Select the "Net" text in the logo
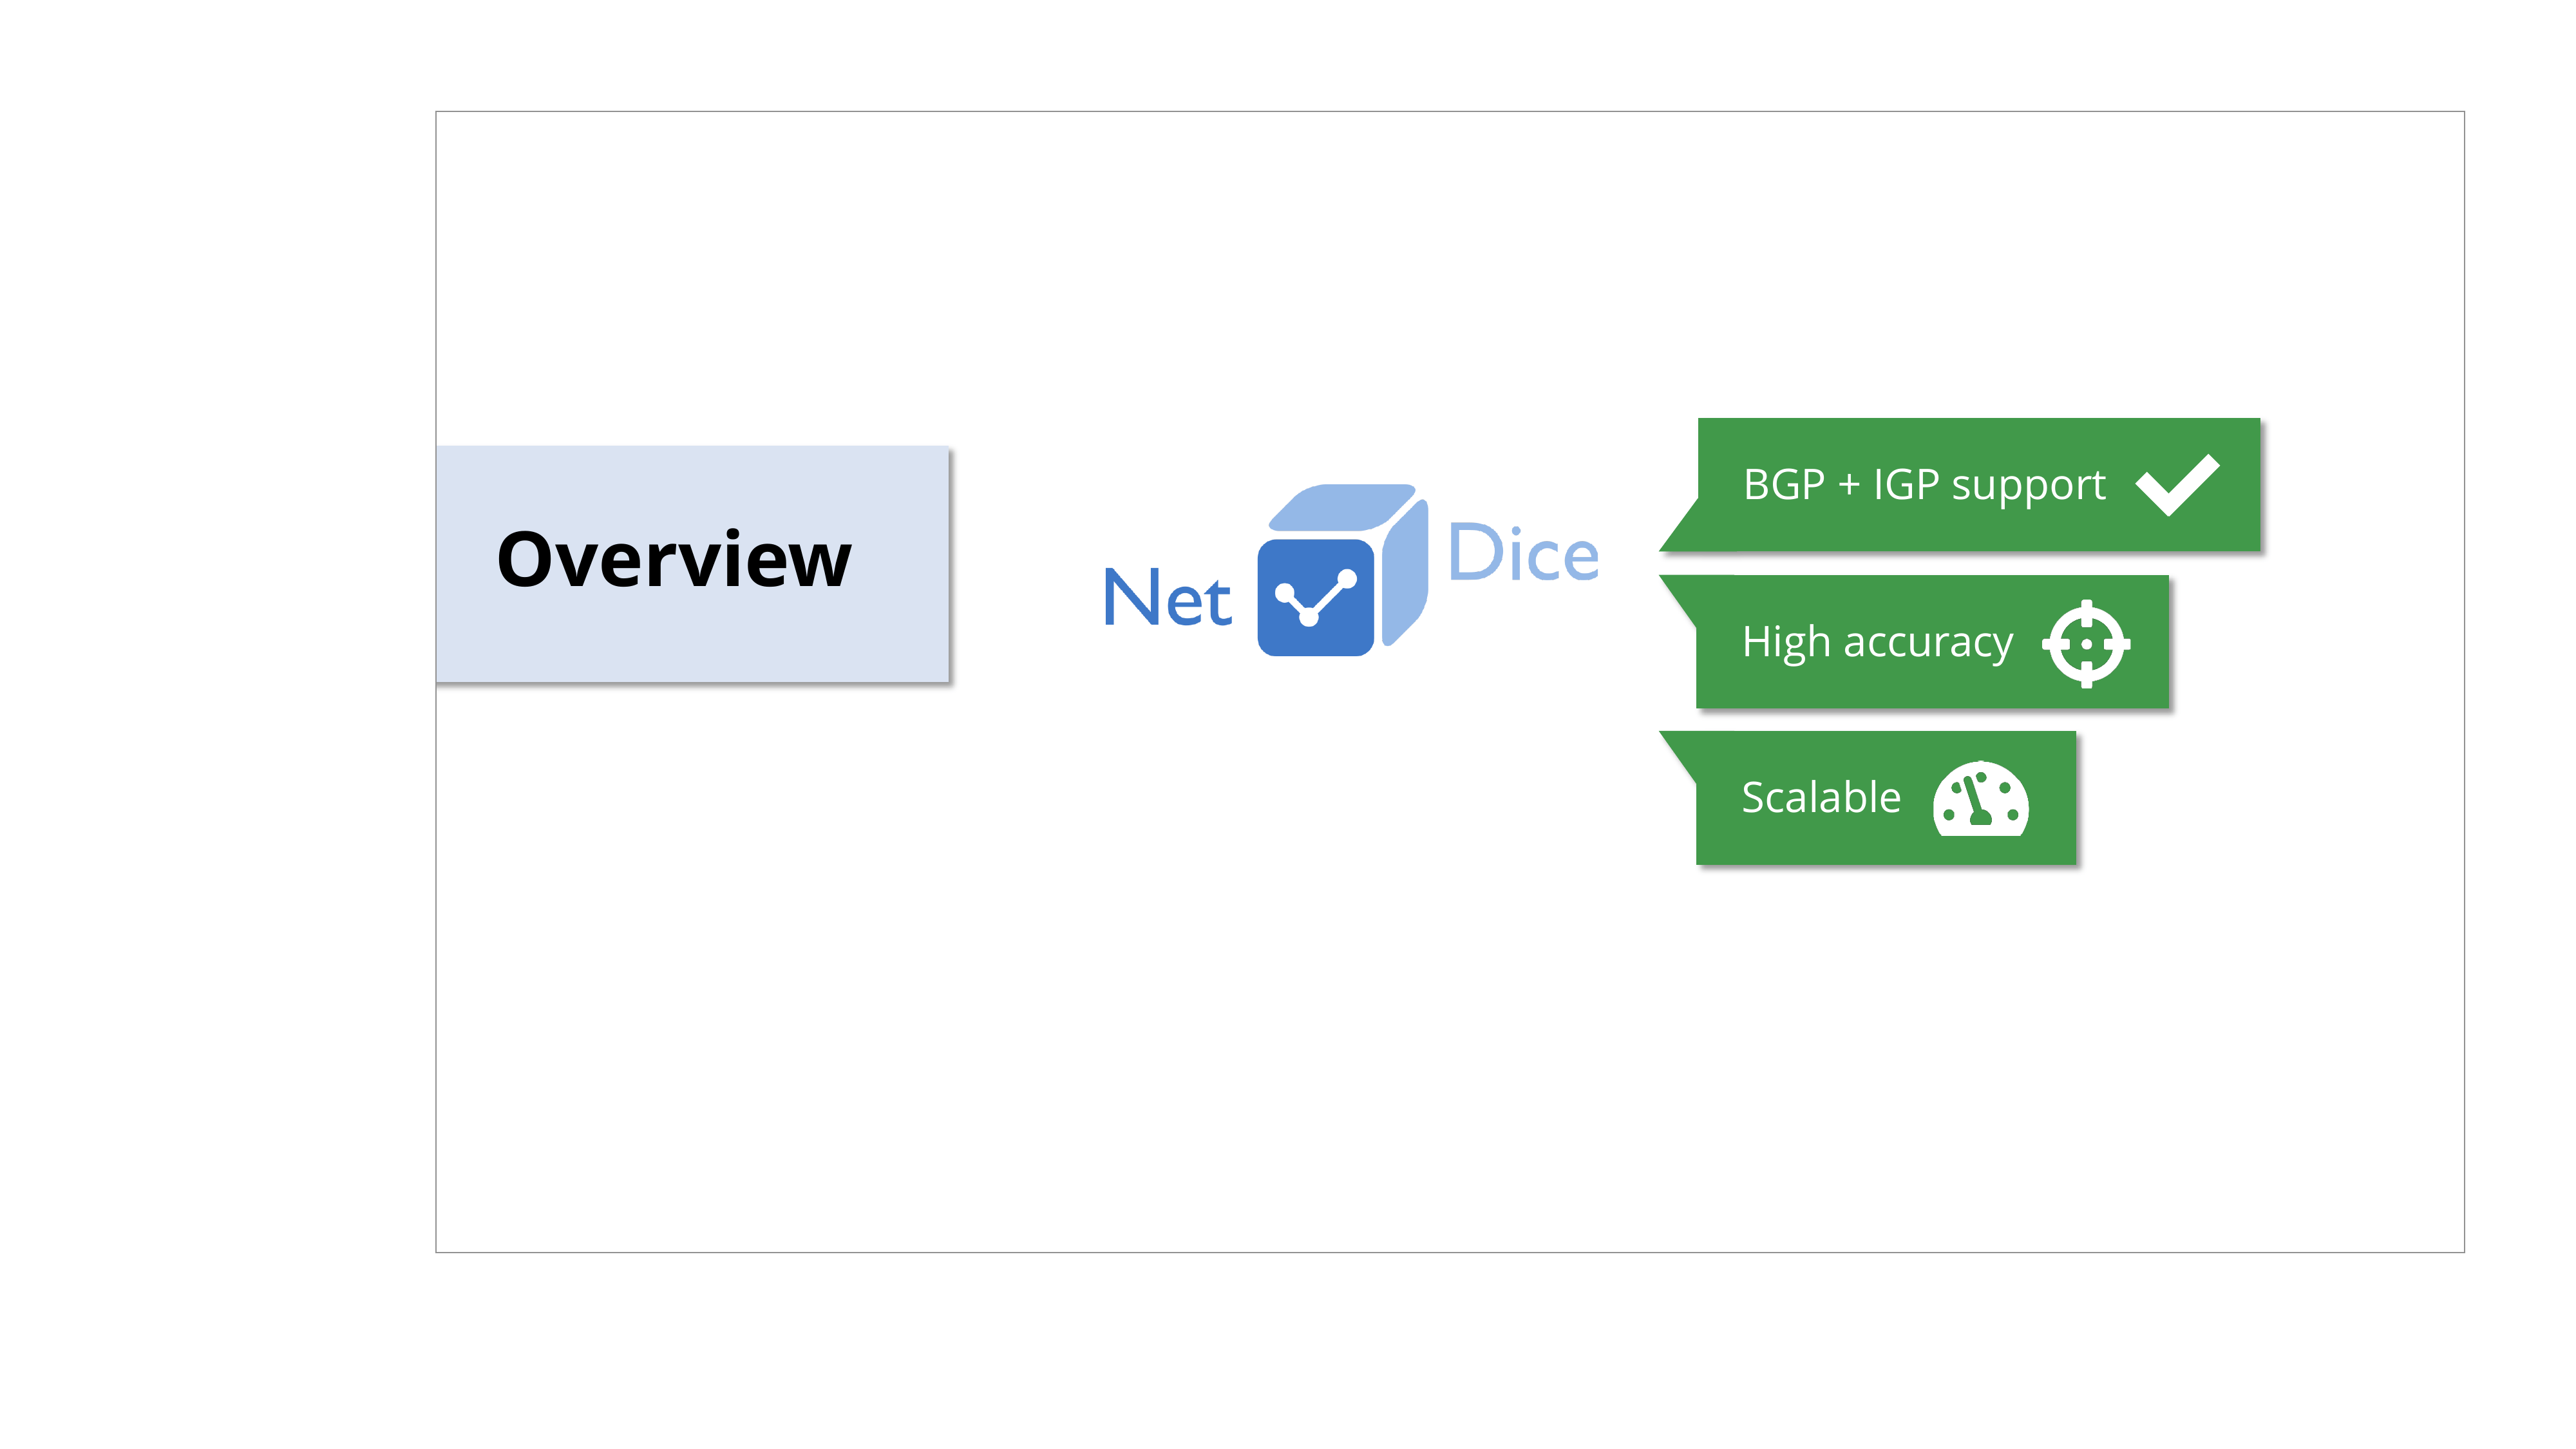Viewport: 2576px width, 1449px height. 1166,598
